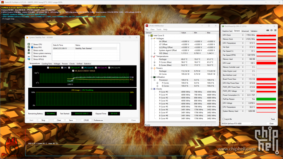
Task: Enable the Stress CPU checkbox
Action: [x=32, y=44]
